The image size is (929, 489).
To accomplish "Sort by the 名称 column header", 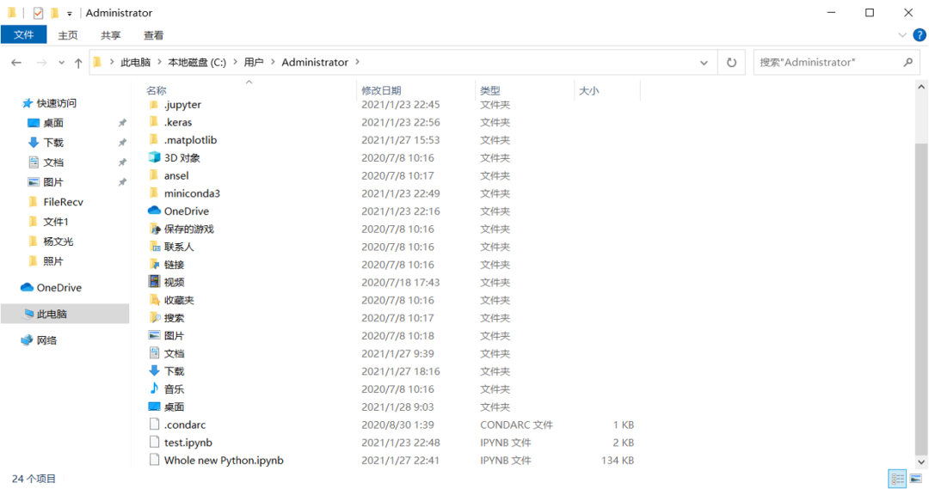I will pyautogui.click(x=157, y=90).
